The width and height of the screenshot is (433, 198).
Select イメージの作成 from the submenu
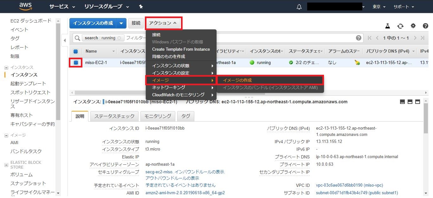pyautogui.click(x=237, y=80)
